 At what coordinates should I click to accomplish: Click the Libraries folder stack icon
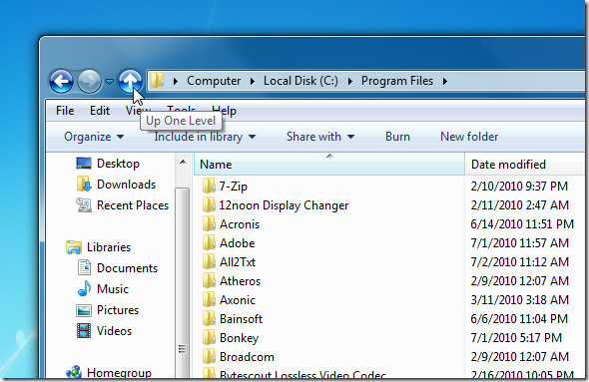click(x=74, y=247)
